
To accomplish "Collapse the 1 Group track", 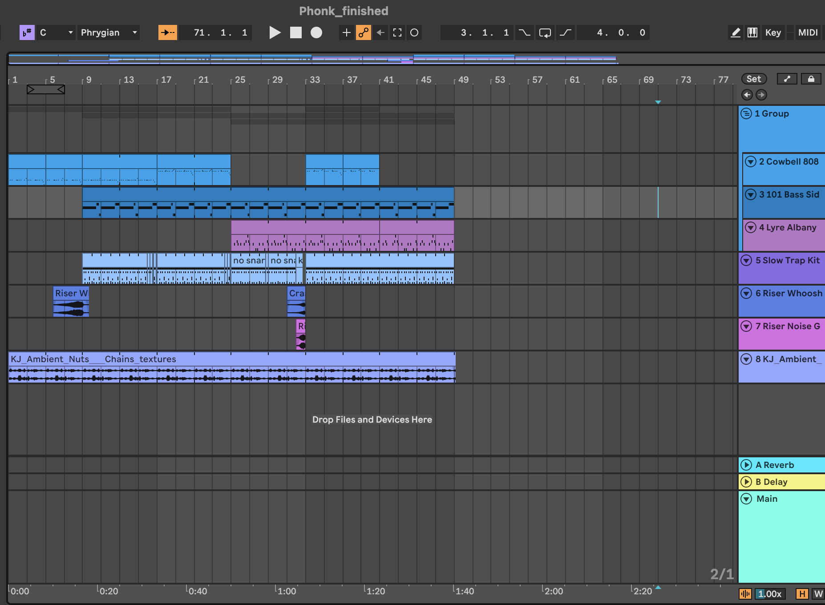I will (746, 113).
